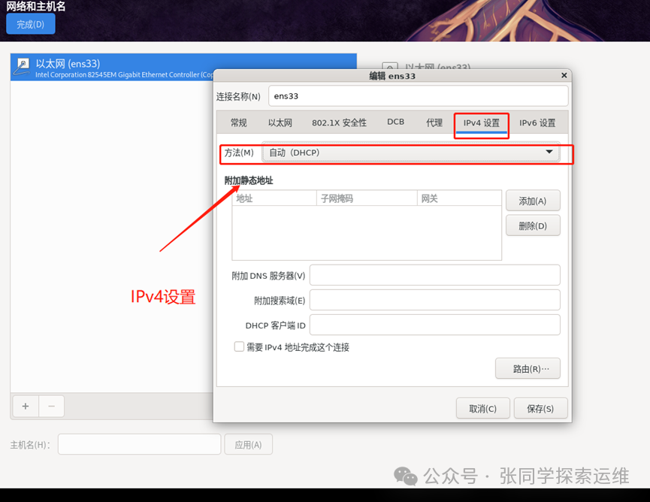Click the Ethernet adapter icon beside ens33

pyautogui.click(x=22, y=66)
